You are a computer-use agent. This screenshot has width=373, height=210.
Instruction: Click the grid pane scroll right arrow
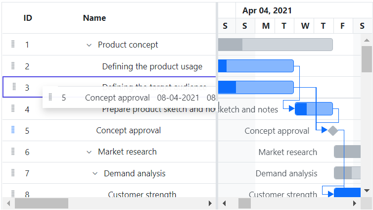210,203
